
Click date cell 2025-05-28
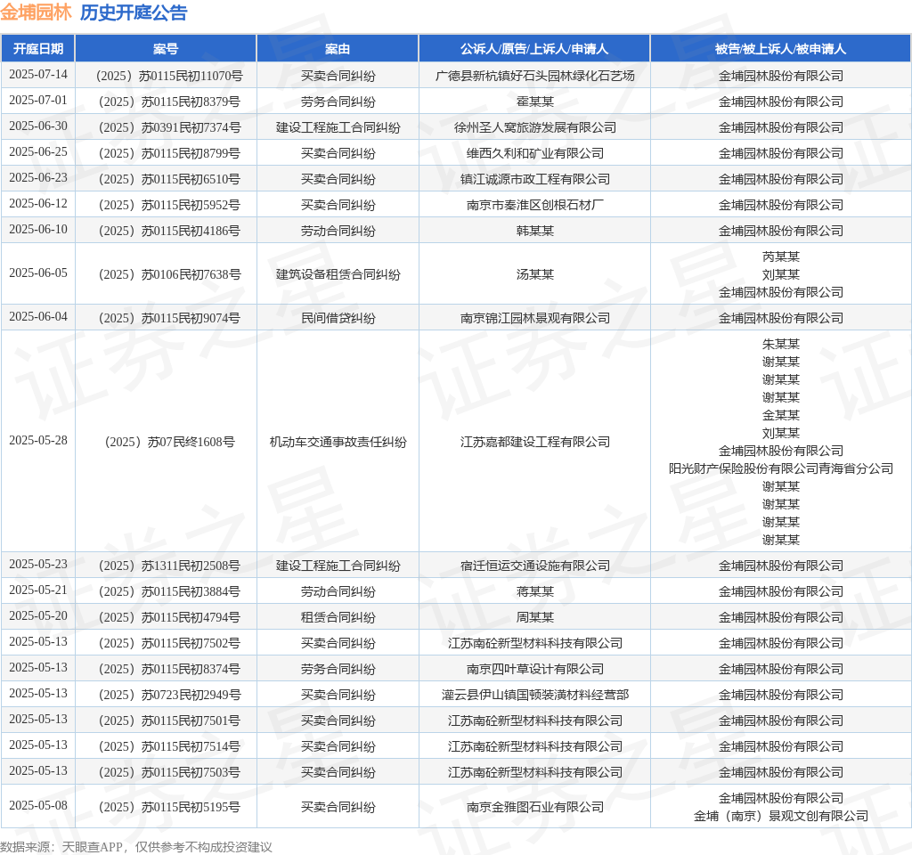38,440
